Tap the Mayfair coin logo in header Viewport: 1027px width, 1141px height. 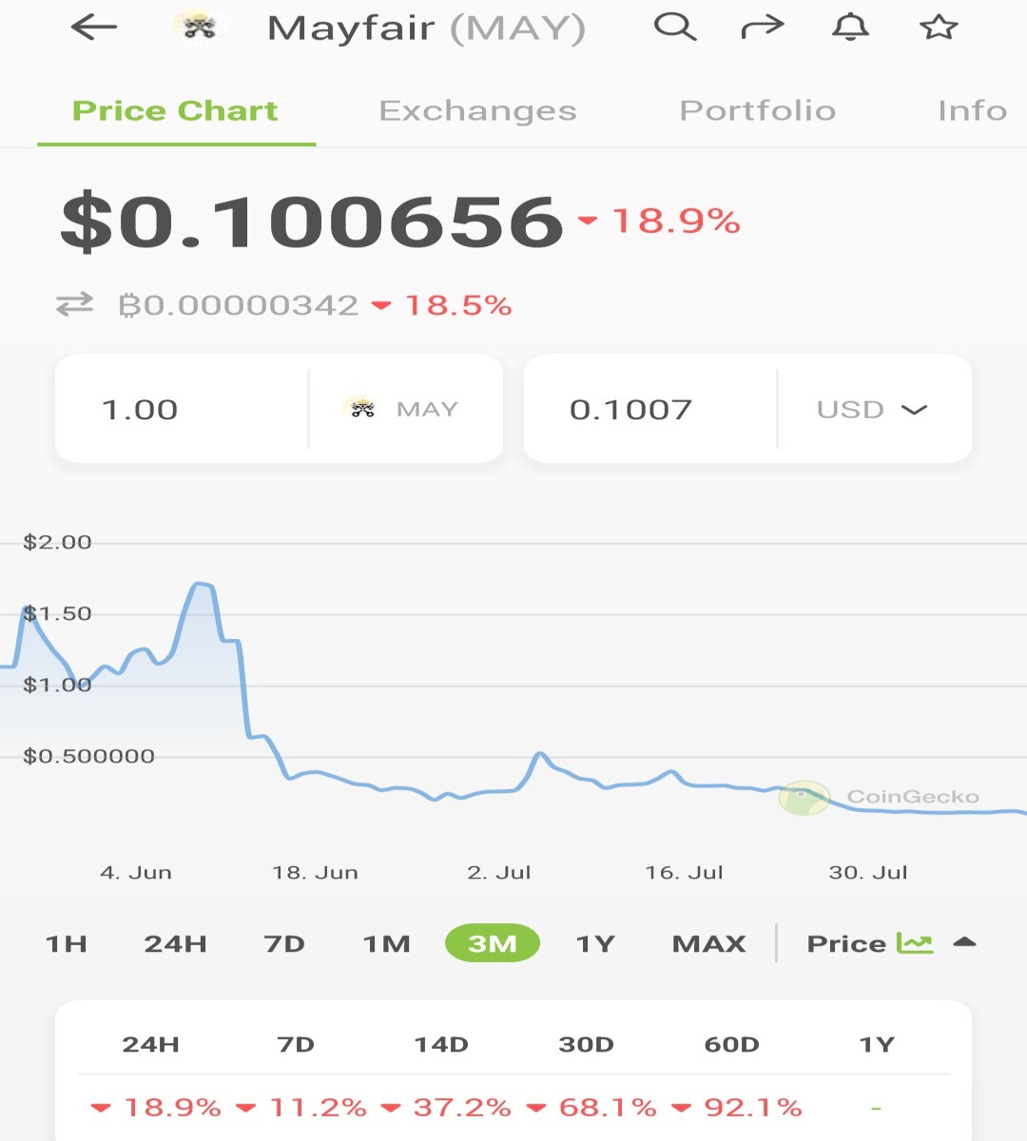tap(199, 28)
